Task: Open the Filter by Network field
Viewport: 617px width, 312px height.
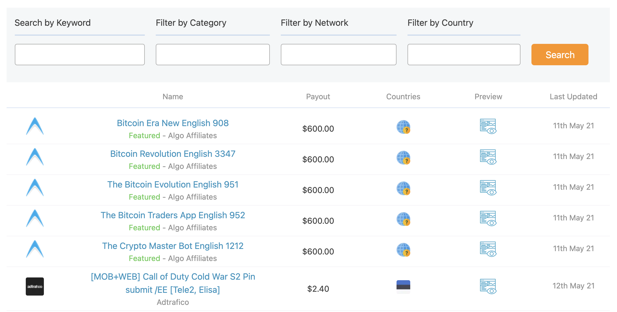Action: 339,55
